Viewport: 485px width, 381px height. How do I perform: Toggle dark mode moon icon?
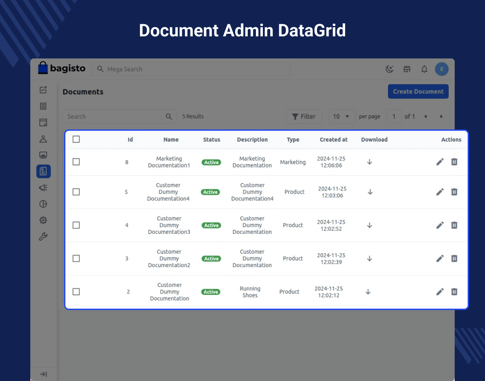pos(389,69)
